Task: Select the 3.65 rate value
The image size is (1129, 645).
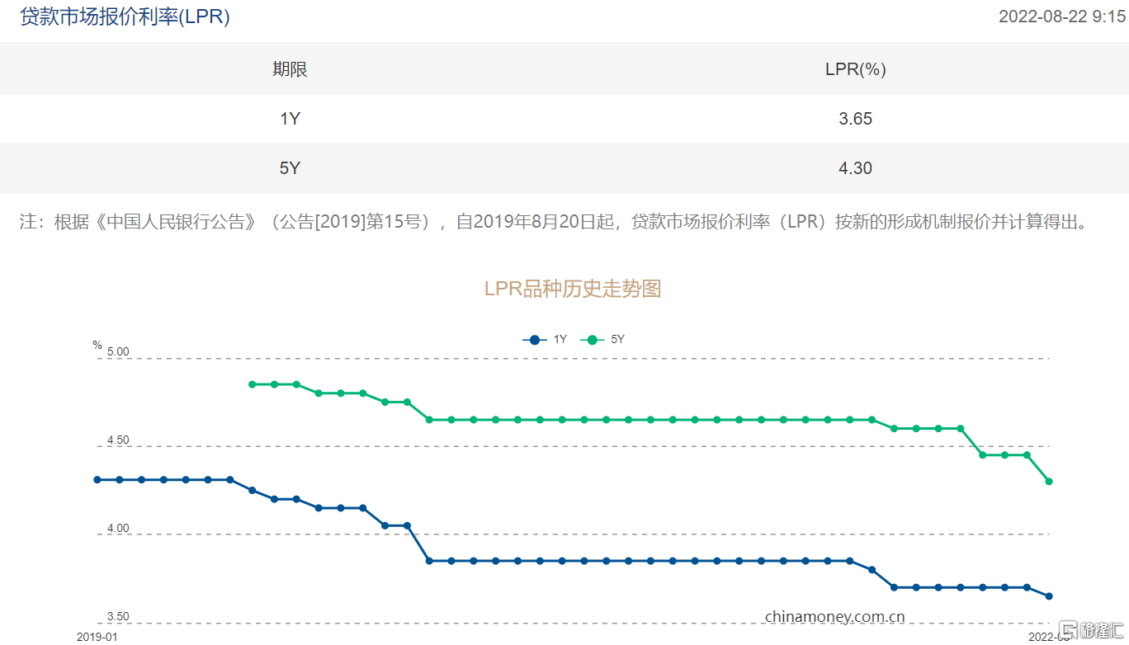Action: 855,119
